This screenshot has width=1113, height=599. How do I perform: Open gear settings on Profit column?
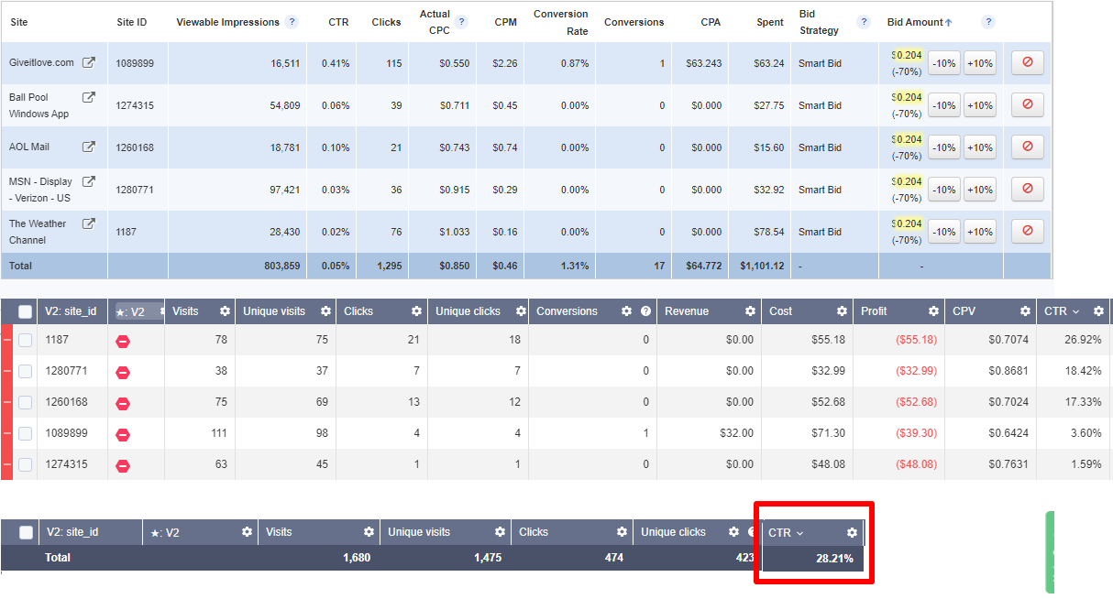933,311
